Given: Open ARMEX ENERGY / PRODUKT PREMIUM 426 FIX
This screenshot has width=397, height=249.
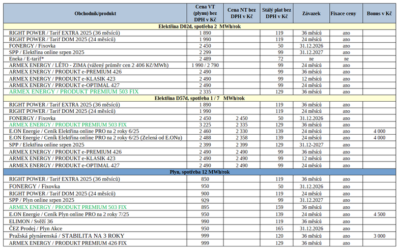Looking at the screenshot, I should (67, 243).
